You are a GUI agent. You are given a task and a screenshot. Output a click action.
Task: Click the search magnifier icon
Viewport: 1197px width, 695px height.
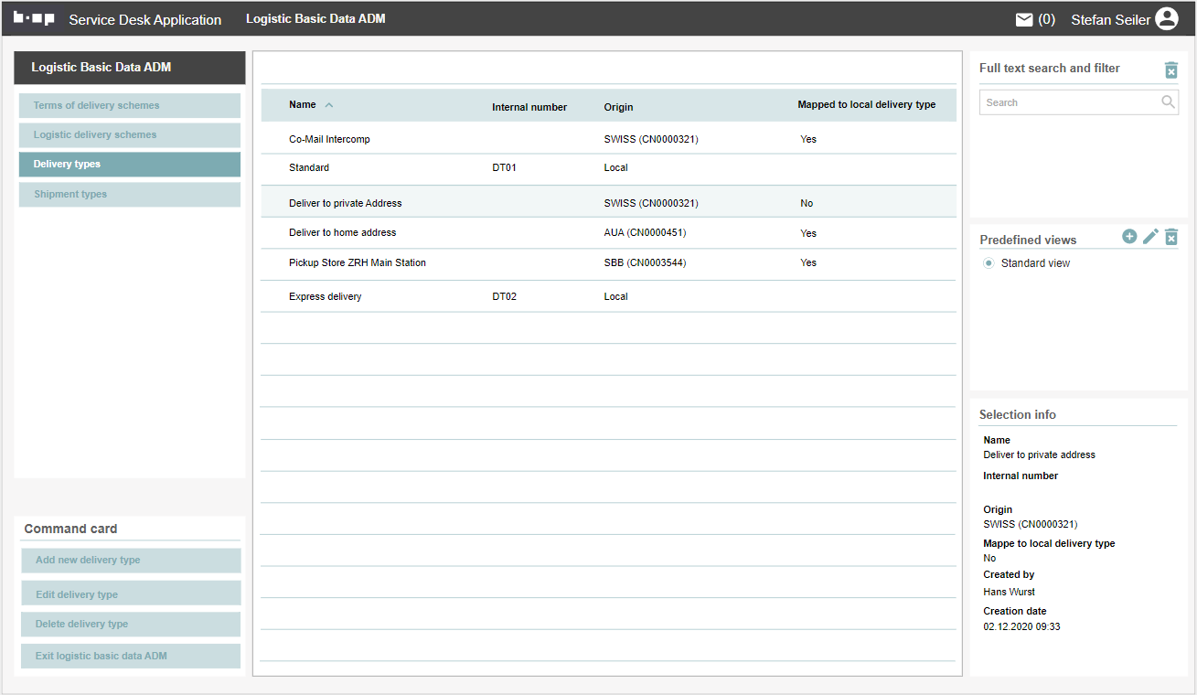(1168, 102)
